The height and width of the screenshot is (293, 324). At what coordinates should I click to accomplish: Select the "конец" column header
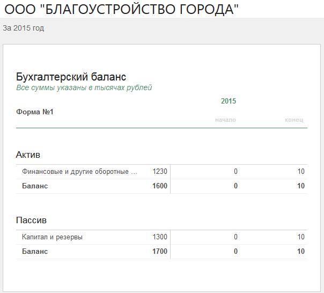click(294, 120)
